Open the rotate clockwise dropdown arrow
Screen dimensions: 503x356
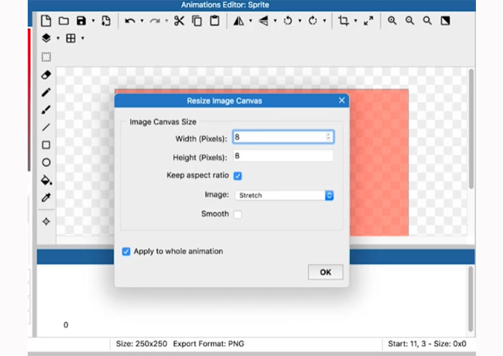pos(324,21)
